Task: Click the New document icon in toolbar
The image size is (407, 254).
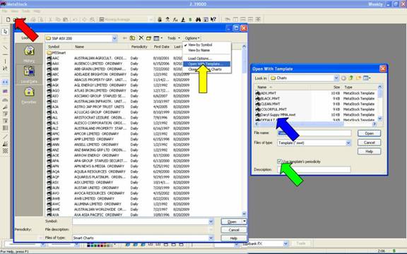Action: [x=8, y=20]
